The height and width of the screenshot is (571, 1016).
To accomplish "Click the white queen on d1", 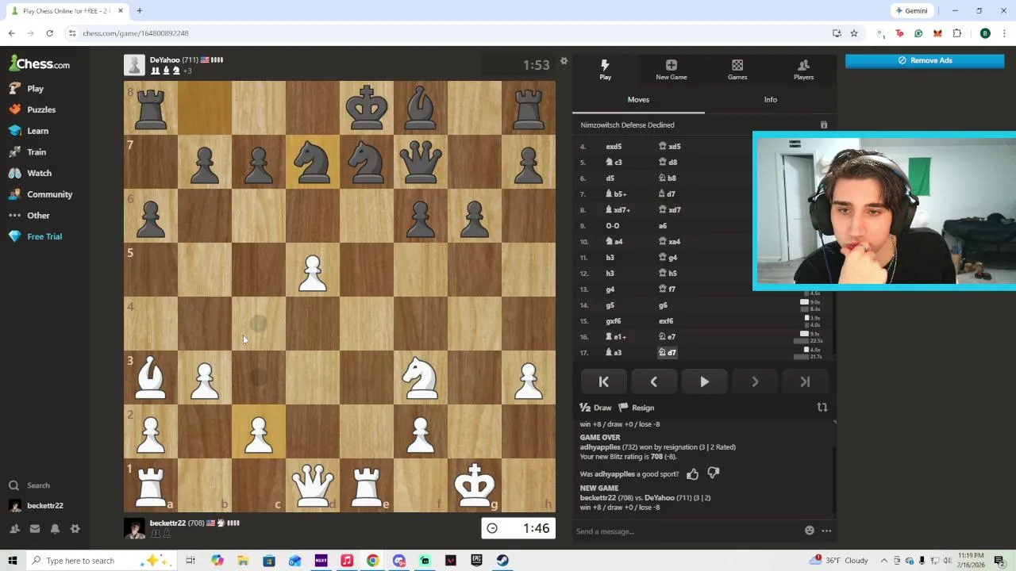I will [x=313, y=485].
